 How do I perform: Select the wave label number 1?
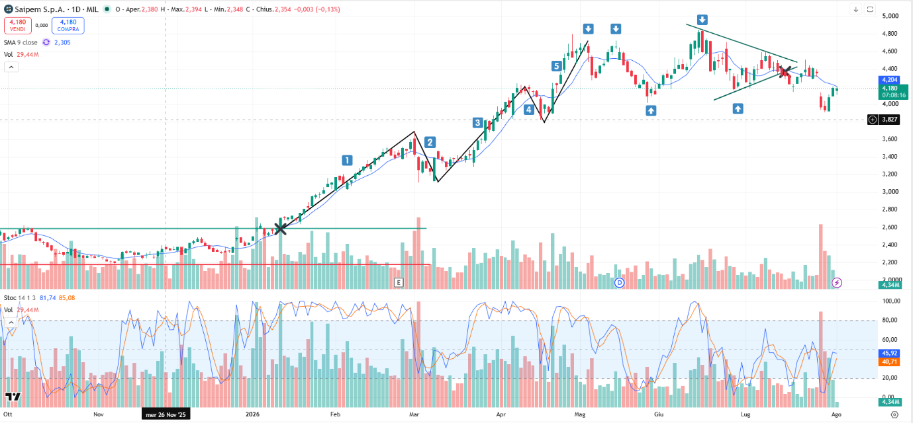[x=347, y=160]
